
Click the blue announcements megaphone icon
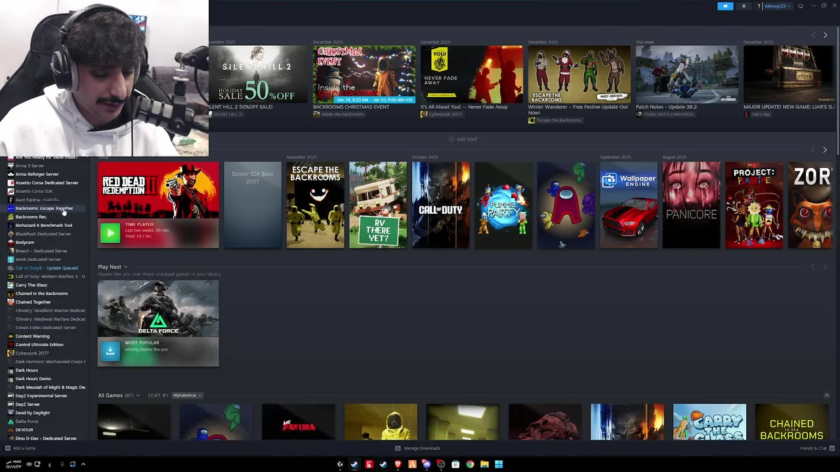(725, 6)
